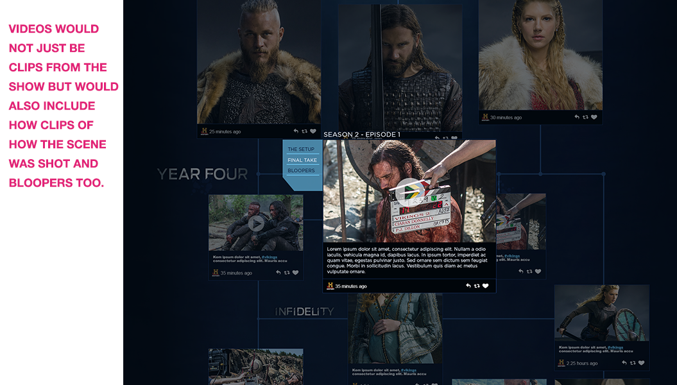
Task: Click History logo beside 2.25 hours ago
Action: click(561, 363)
